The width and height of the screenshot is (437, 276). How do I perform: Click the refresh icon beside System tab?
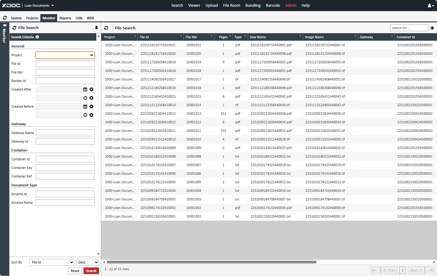[x=5, y=18]
